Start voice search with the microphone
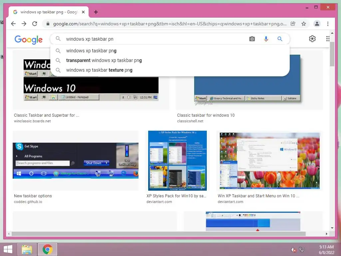The height and width of the screenshot is (256, 341). pos(266,39)
